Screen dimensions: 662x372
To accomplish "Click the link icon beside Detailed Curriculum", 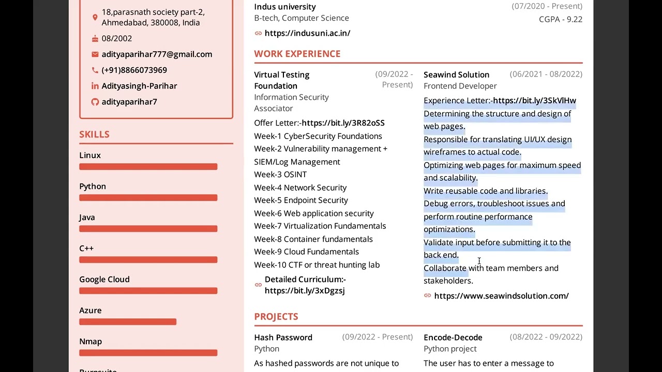I will 258,285.
